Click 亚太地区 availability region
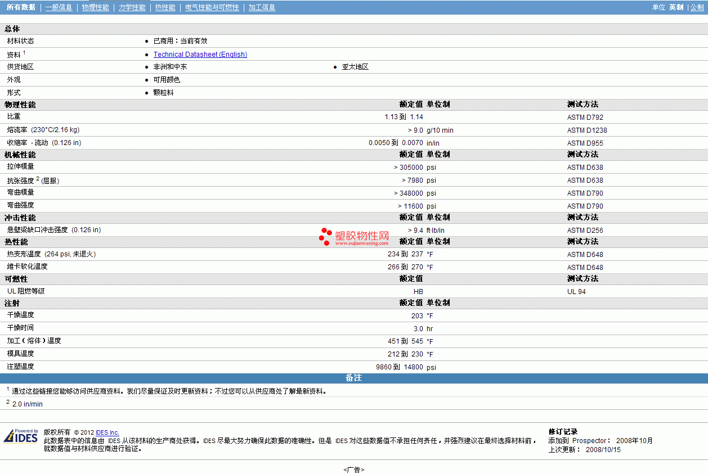 (355, 67)
